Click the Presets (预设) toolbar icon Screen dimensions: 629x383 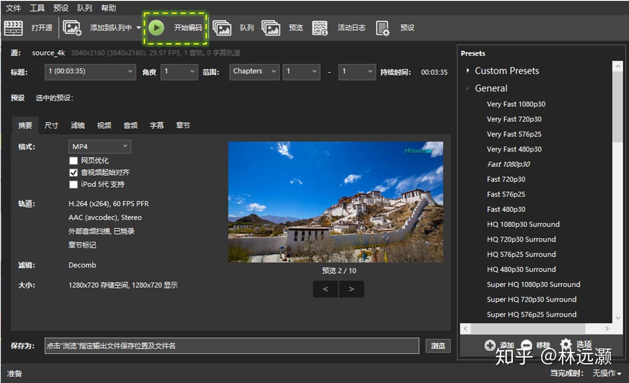[383, 28]
